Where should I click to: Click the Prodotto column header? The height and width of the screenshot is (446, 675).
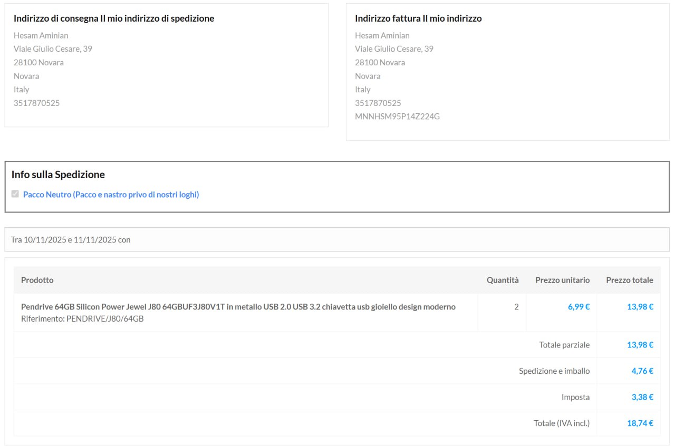pyautogui.click(x=37, y=280)
